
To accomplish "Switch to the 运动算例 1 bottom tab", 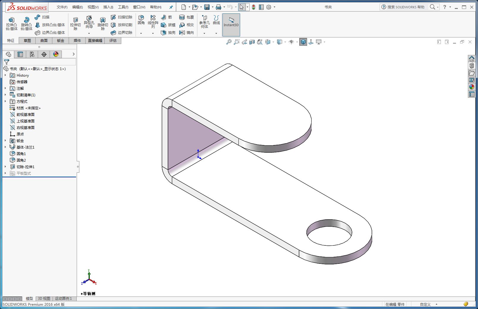I will [63, 299].
